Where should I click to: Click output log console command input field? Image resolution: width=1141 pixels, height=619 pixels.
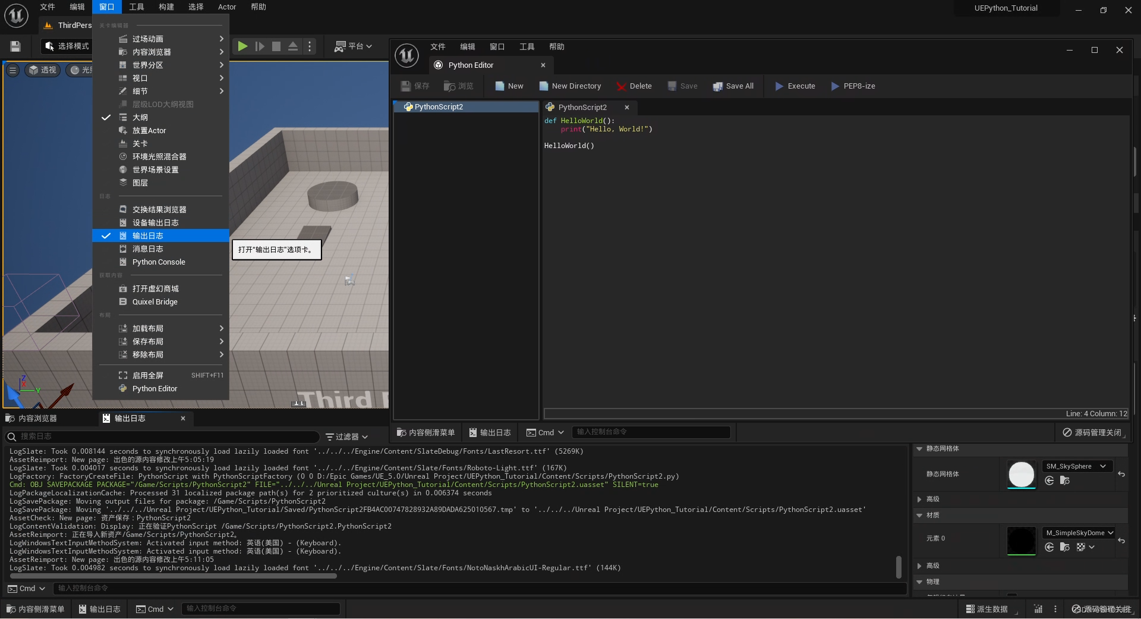(480, 589)
